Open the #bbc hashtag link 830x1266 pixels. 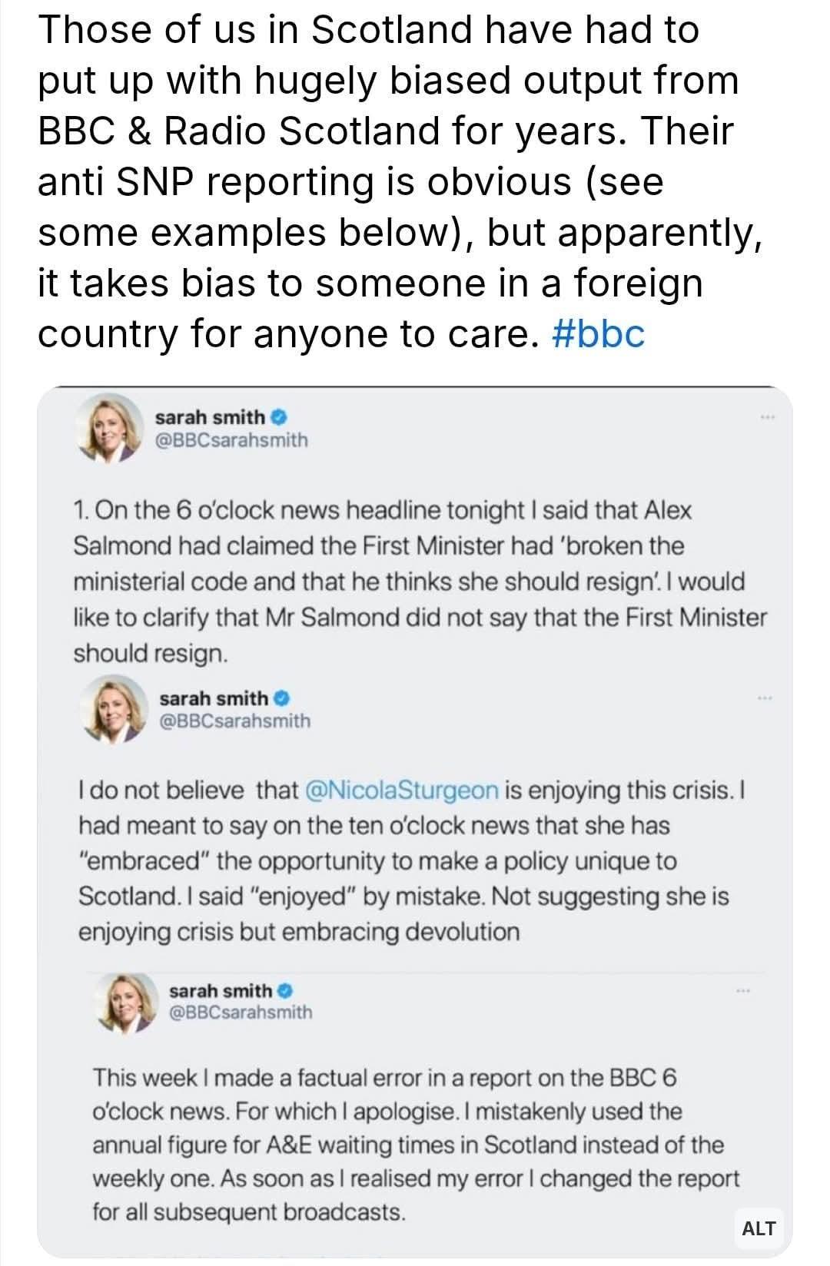pos(598,334)
